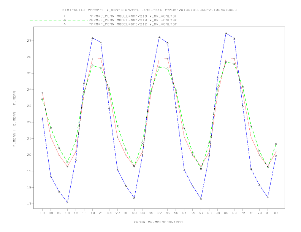
Task: Click y-axis tick value 21
Action: tap(29, 138)
